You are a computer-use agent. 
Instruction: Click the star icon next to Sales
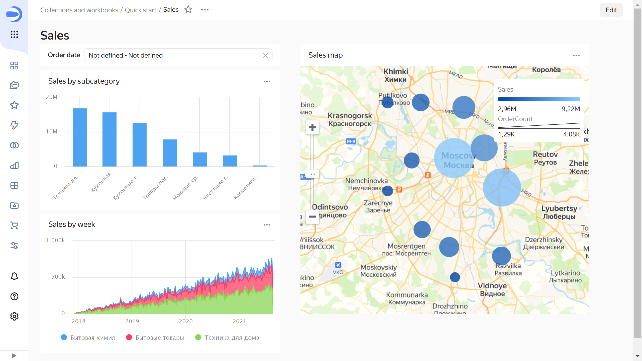[x=188, y=10]
